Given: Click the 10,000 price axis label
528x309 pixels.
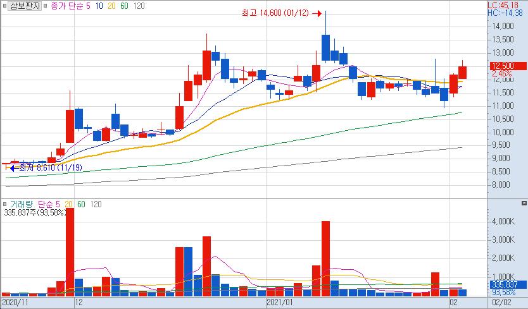Looking at the screenshot, I should pos(503,132).
